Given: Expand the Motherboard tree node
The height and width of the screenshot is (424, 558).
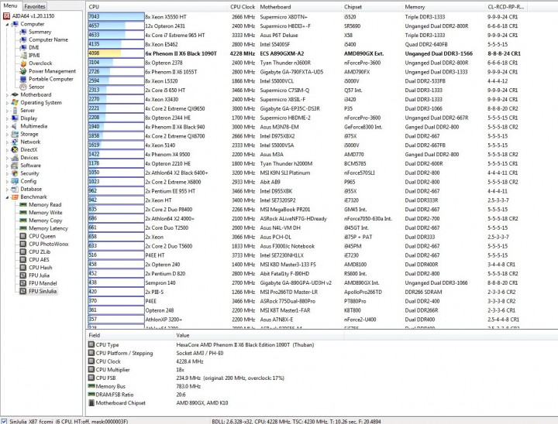Looking at the screenshot, I should (8, 95).
